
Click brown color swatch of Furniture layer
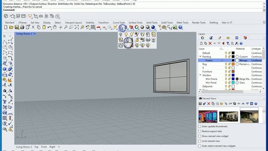coord(233,72)
